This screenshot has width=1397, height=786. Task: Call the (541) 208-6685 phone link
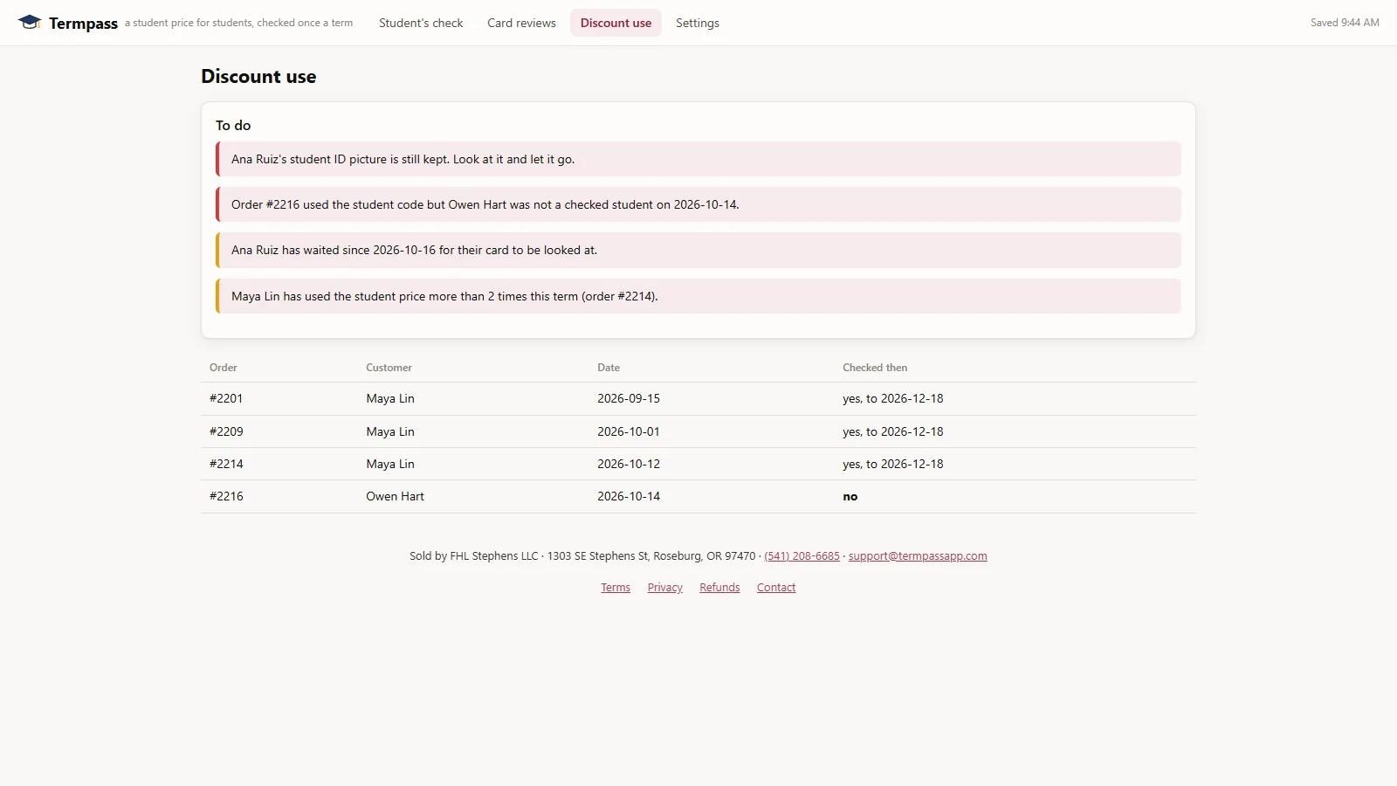[x=802, y=556]
